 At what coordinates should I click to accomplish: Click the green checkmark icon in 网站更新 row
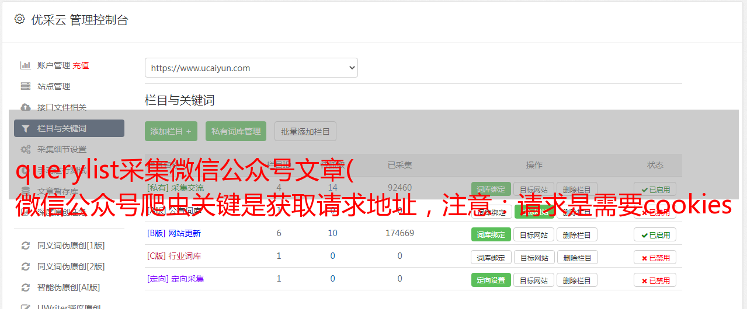click(x=644, y=235)
